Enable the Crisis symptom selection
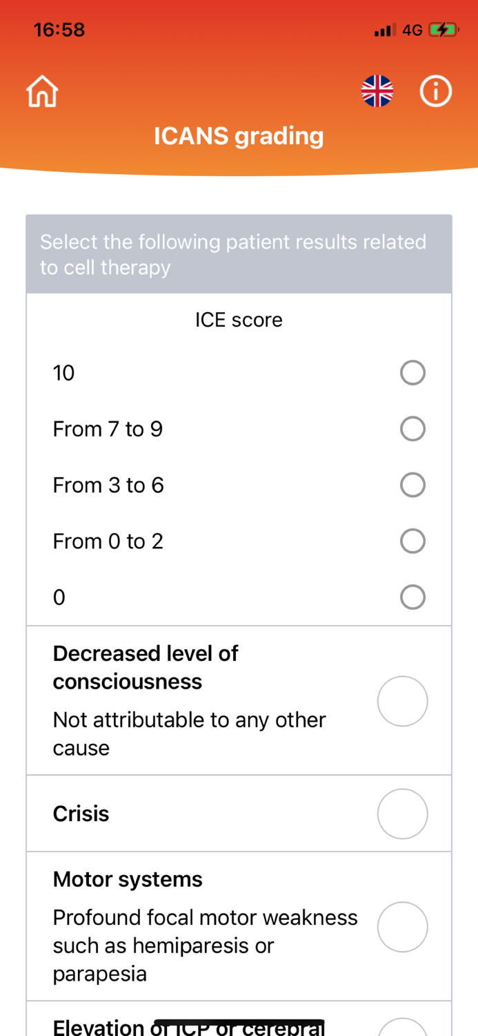 (403, 813)
